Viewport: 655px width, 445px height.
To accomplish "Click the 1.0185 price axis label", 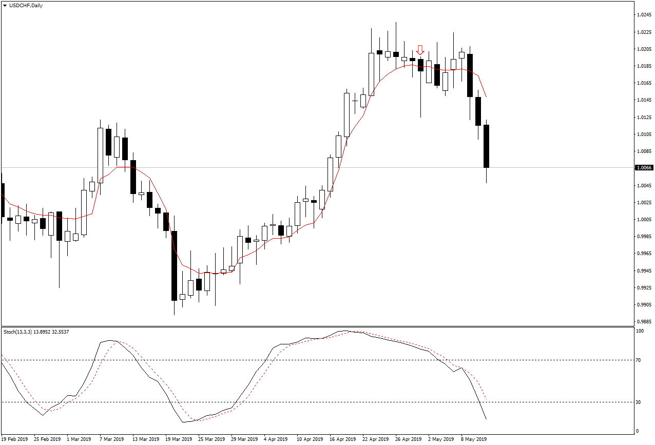I will coord(644,66).
